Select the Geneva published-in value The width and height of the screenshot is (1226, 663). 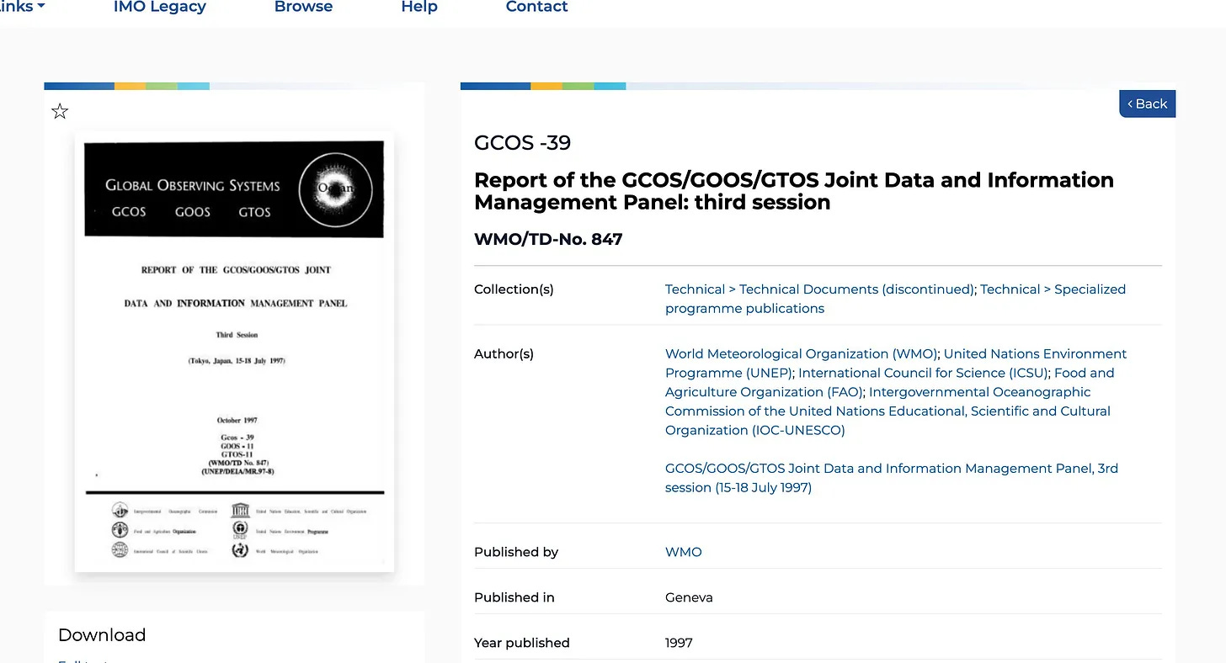[689, 597]
